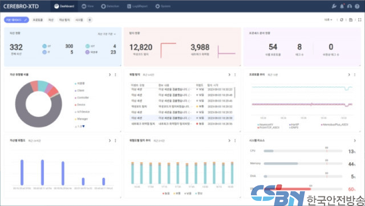The image size is (365, 206).
Task: Expand the threat detection table panel chevron
Action: point(229,75)
